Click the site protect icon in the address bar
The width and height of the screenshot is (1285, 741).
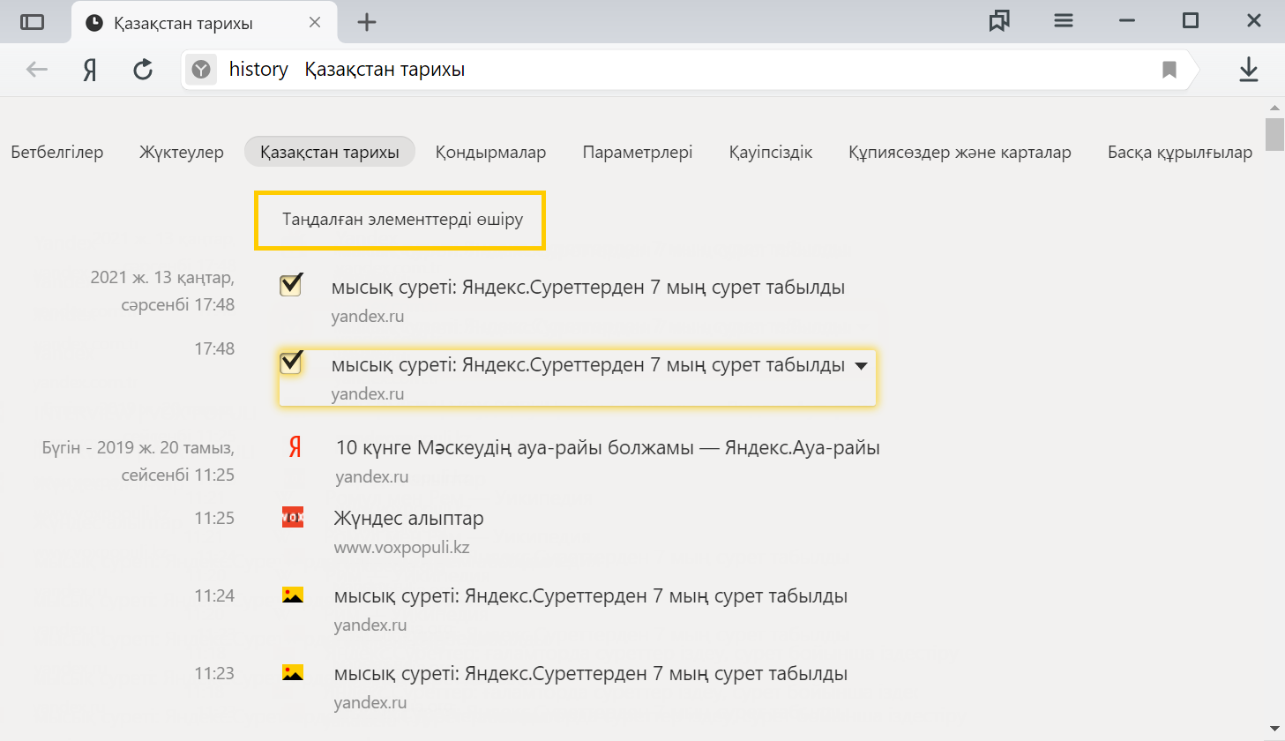[x=201, y=69]
